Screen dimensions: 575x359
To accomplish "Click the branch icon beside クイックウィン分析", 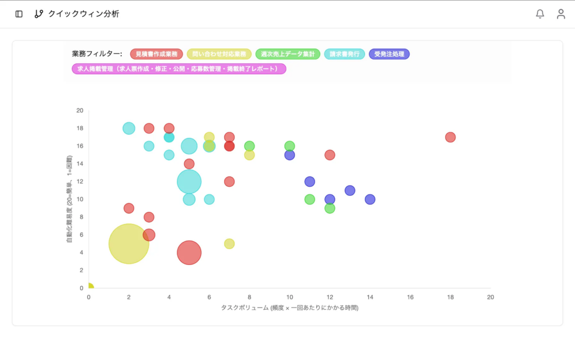I will pos(39,14).
